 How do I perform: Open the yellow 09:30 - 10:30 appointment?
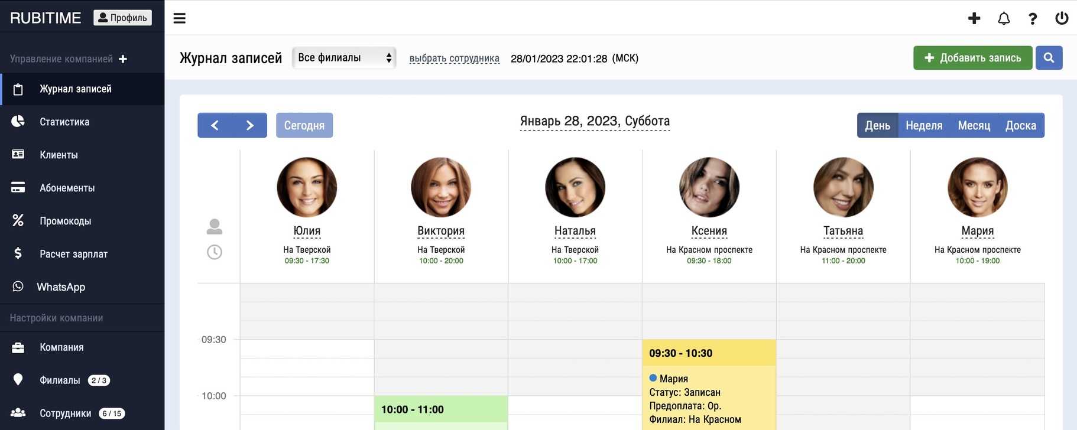[708, 384]
